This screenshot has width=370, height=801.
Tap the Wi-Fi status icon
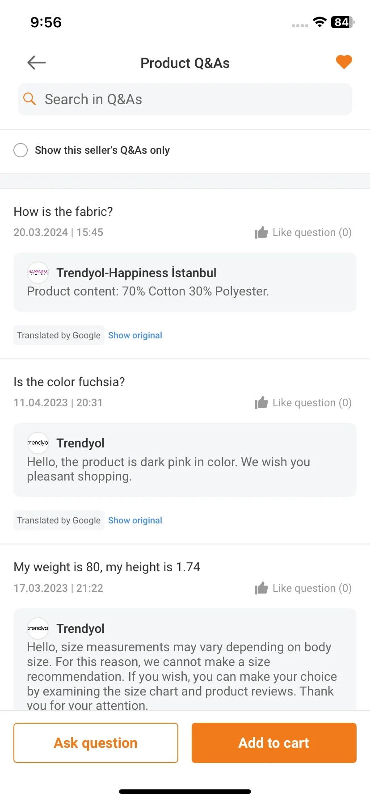(320, 22)
